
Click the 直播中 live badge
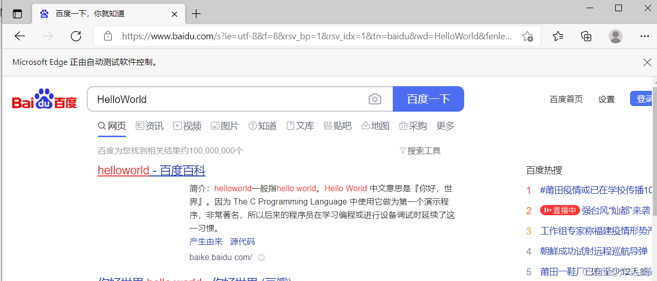coord(560,210)
